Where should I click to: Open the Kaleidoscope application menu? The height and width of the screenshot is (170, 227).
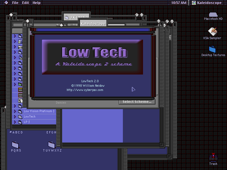point(207,3)
